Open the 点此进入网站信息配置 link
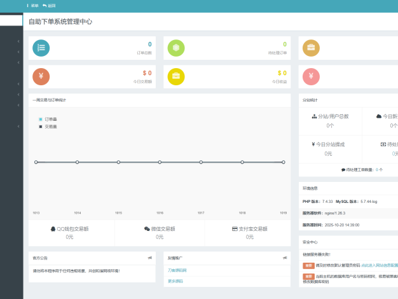398x299 pixels. tap(380, 265)
